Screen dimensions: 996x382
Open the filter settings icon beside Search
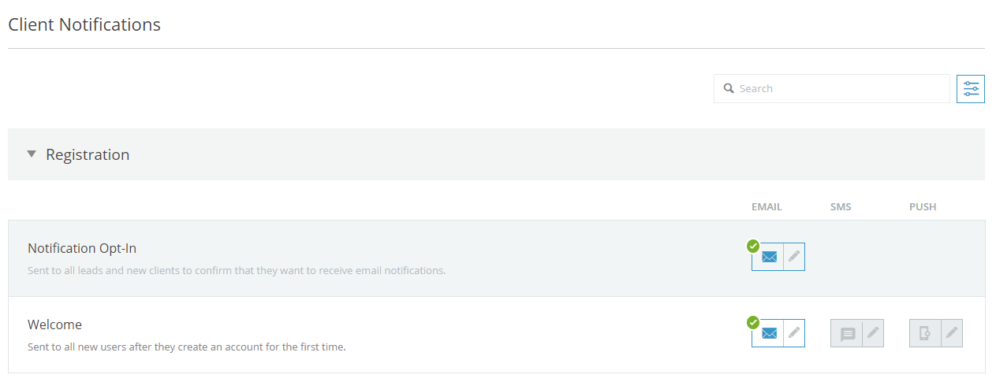[970, 89]
